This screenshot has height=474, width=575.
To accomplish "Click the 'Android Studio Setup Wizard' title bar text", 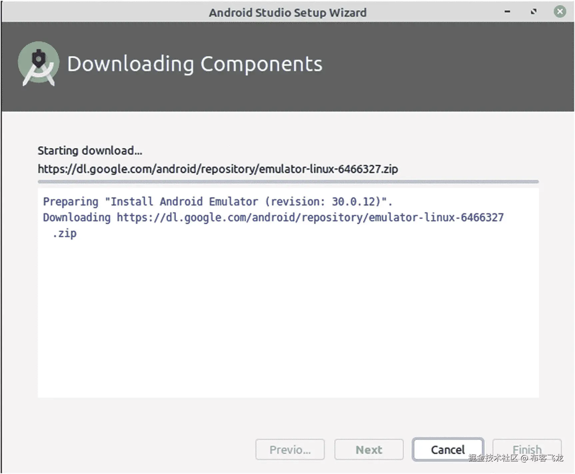I will click(x=288, y=13).
